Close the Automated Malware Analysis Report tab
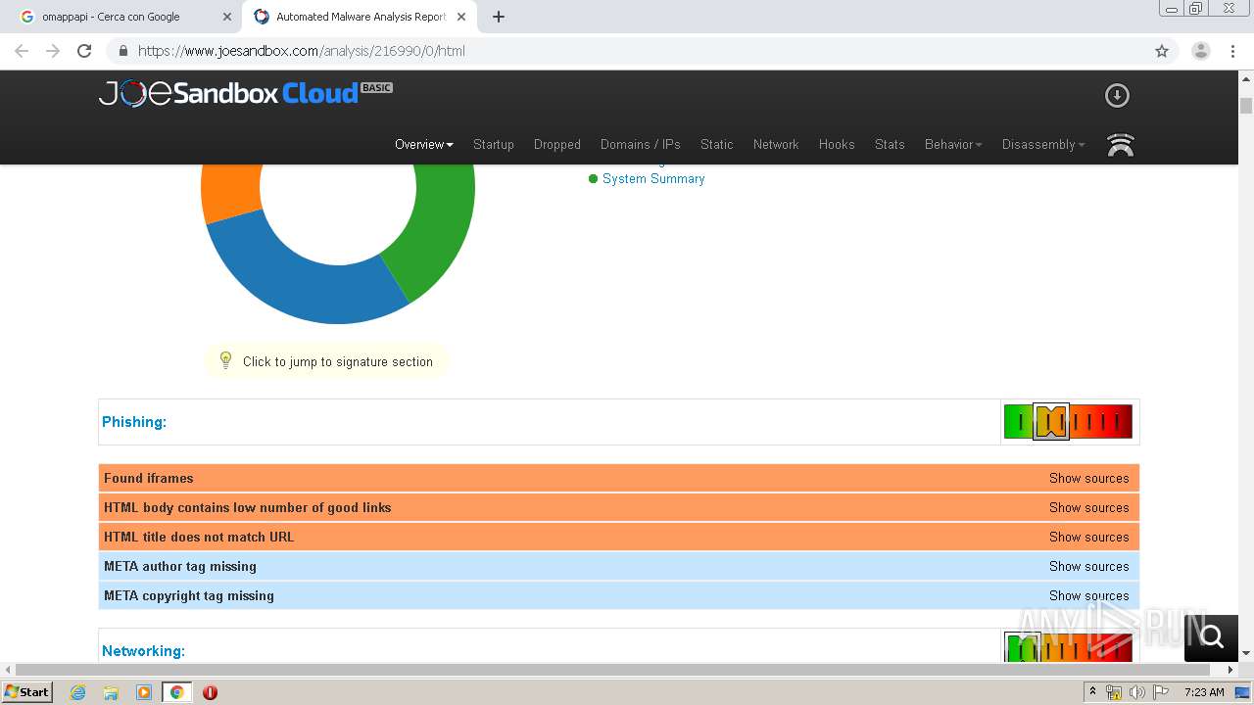 pos(461,17)
